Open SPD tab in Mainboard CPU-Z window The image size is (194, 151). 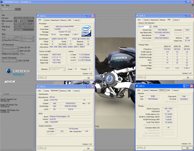click(69, 91)
